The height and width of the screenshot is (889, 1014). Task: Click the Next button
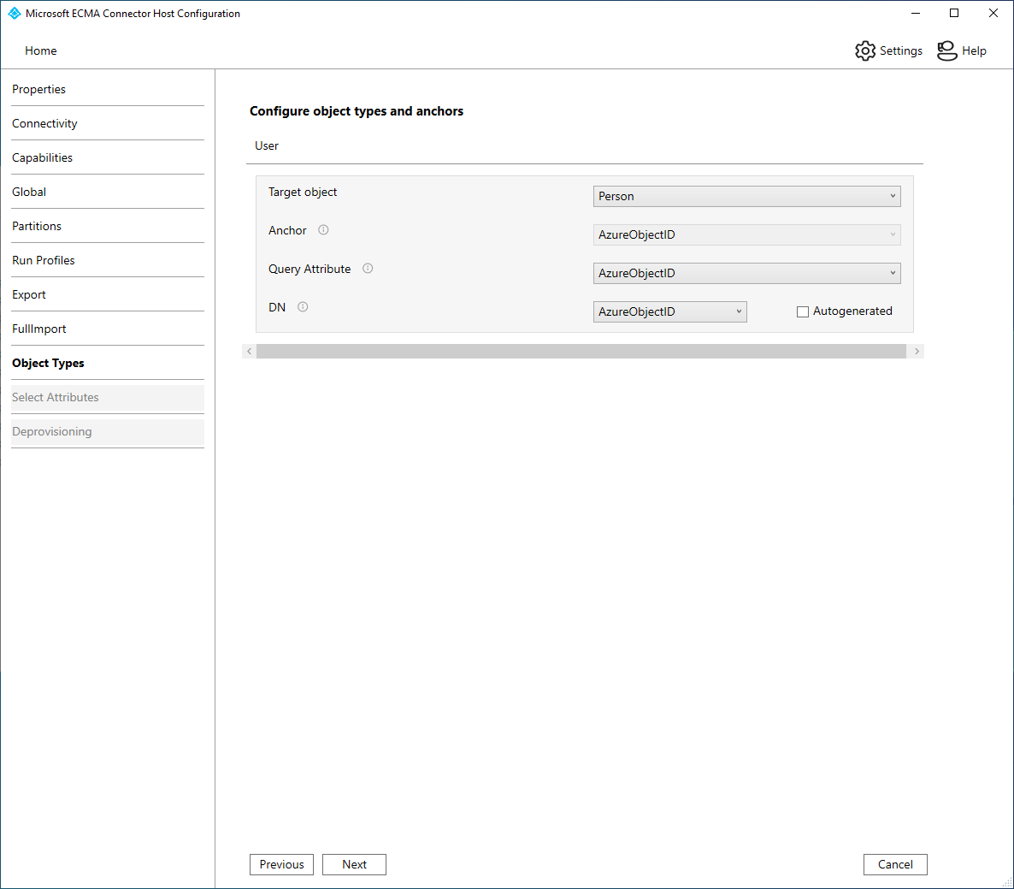point(354,864)
